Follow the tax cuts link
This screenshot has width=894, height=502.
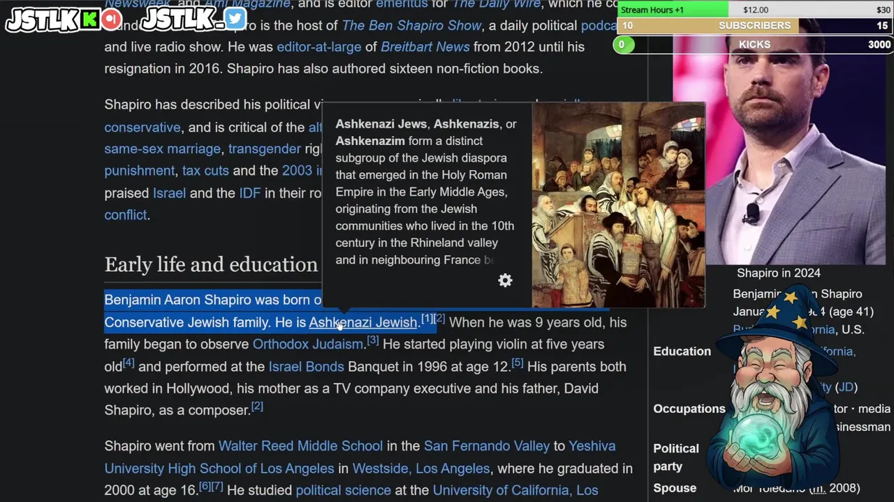(x=205, y=171)
